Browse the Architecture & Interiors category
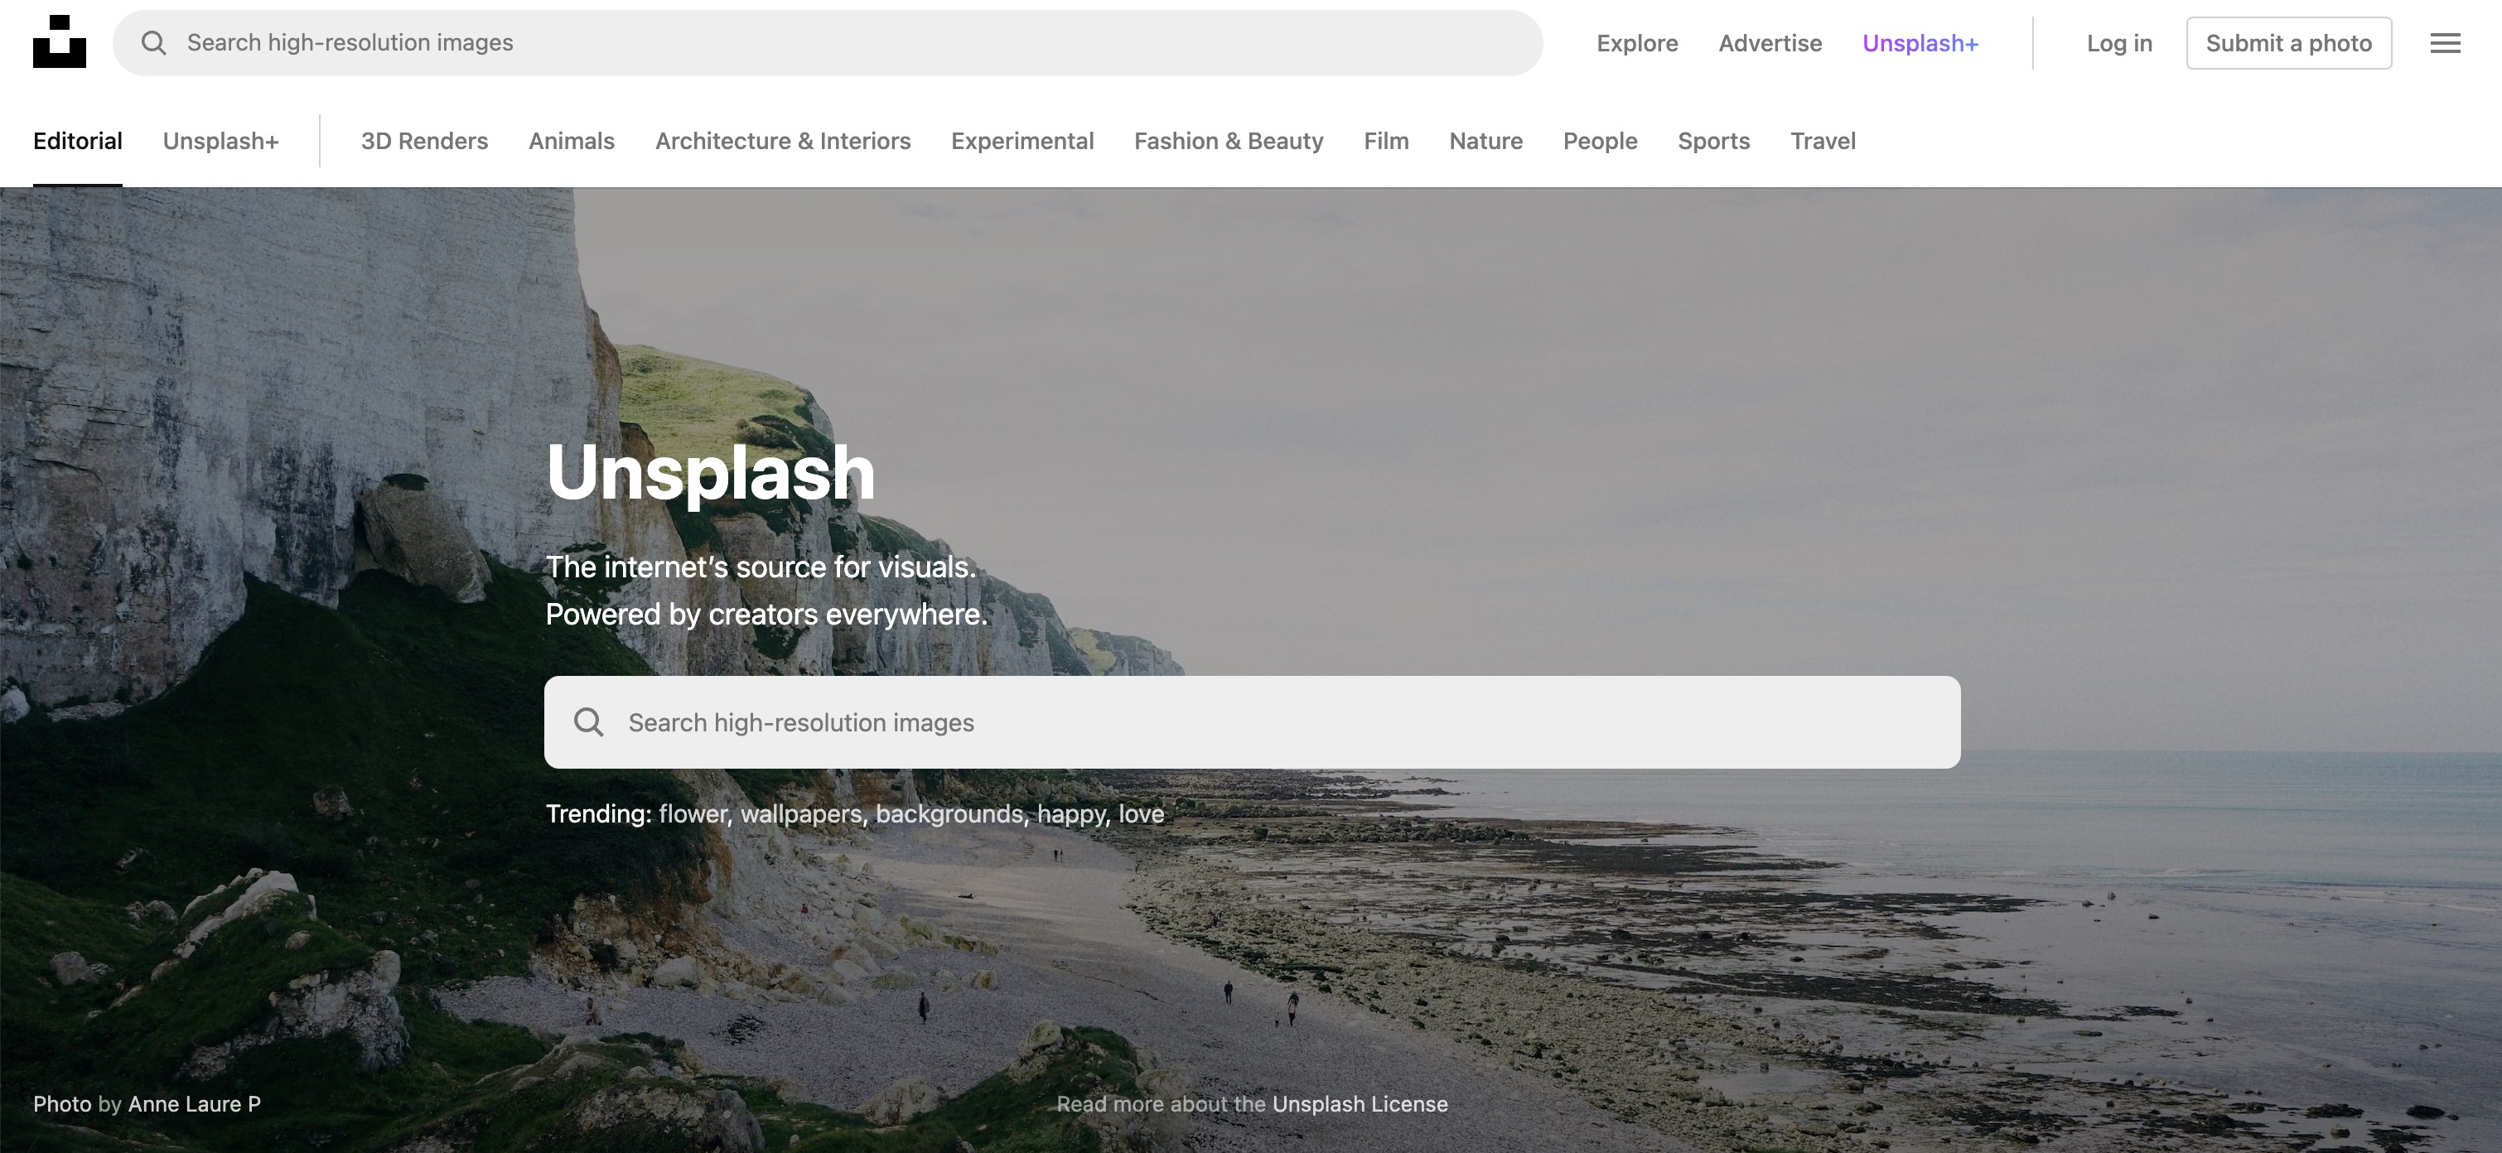 783,141
